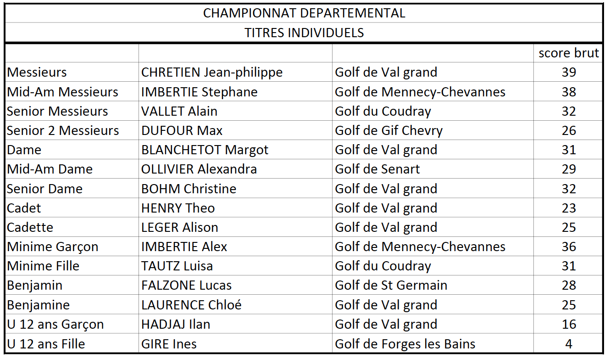Click the CHAMPIONNAT DEPARTEMENTAL title cell

pos(304,13)
